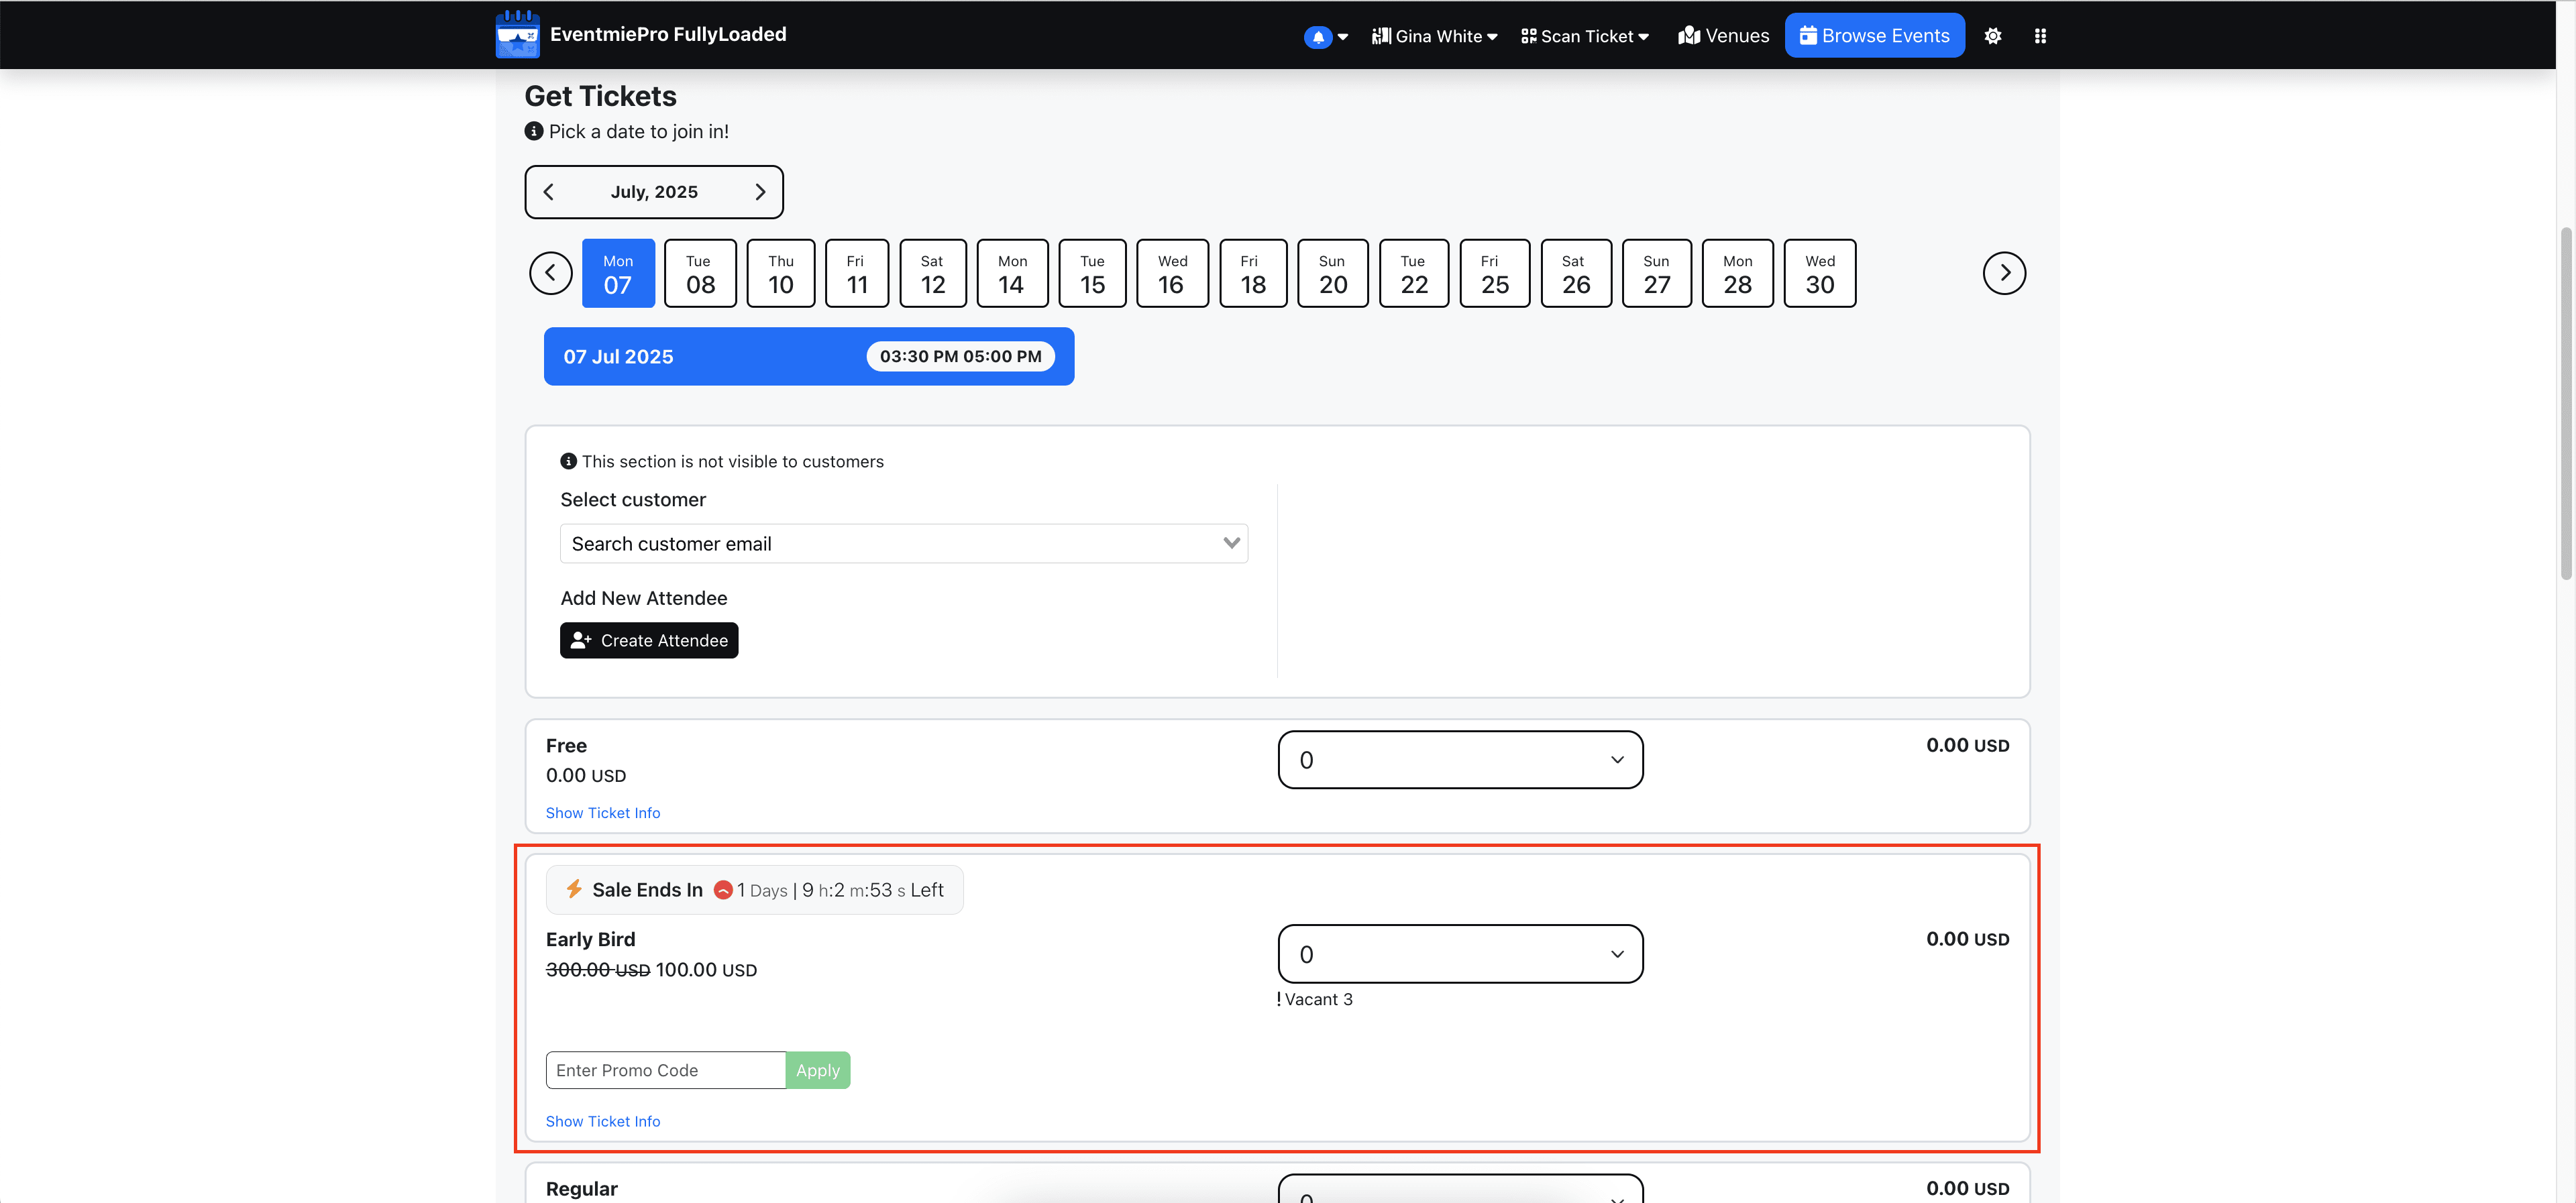Open the EventmiePro logo home link
2576x1203 pixels.
[517, 35]
